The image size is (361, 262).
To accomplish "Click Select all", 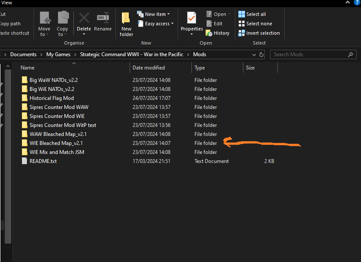I will pyautogui.click(x=252, y=14).
